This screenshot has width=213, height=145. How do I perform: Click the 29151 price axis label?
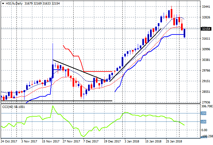206,81
